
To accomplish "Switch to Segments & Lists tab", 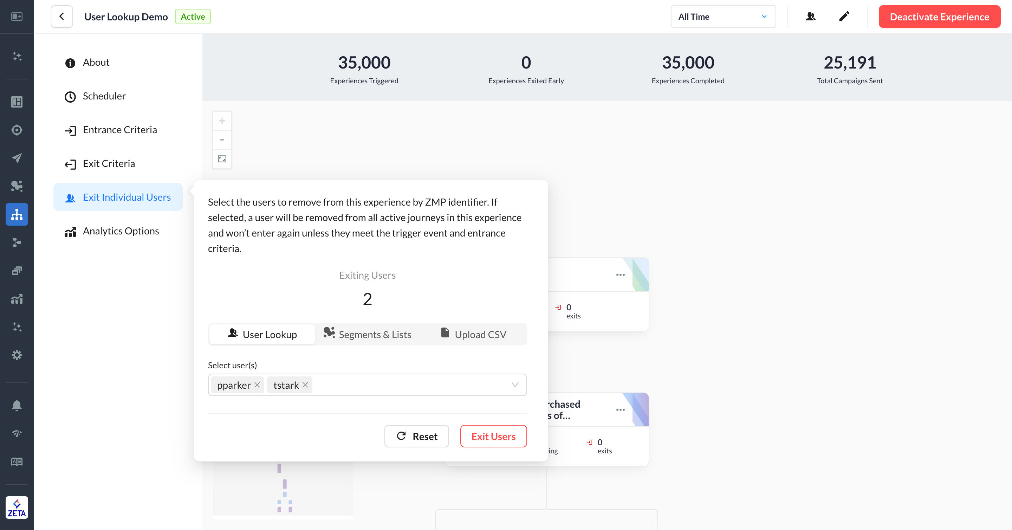I will pyautogui.click(x=367, y=334).
